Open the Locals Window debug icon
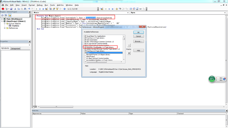Screen dimensions: 228x128 131,9
